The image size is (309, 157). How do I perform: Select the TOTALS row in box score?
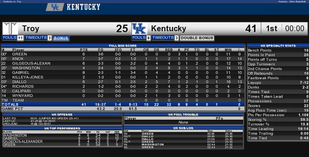(x=123, y=104)
